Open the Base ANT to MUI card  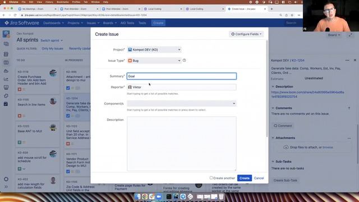point(38,134)
